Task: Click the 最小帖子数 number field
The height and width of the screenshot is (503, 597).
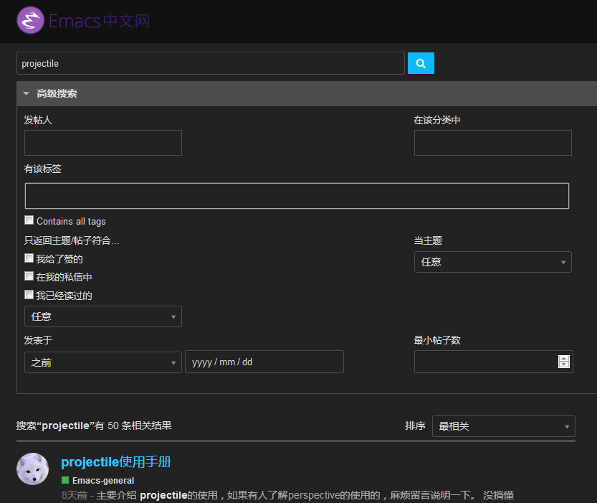Action: 493,362
